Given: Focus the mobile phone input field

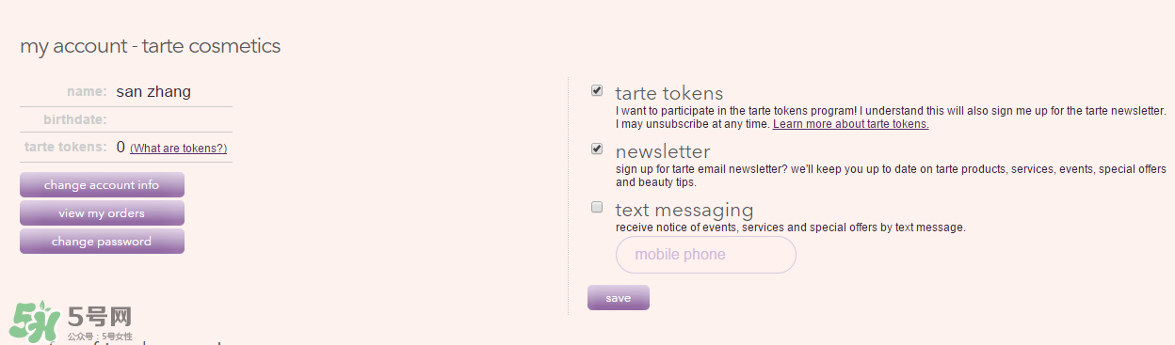Looking at the screenshot, I should 706,255.
